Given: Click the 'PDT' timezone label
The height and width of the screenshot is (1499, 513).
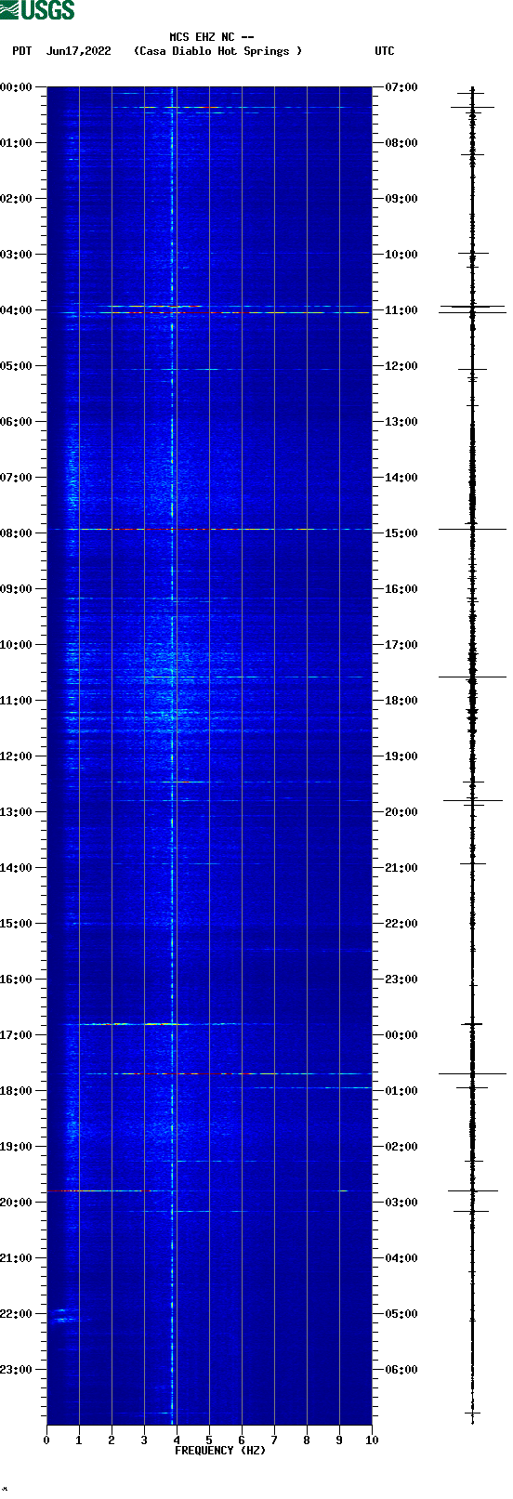Looking at the screenshot, I should [x=21, y=51].
